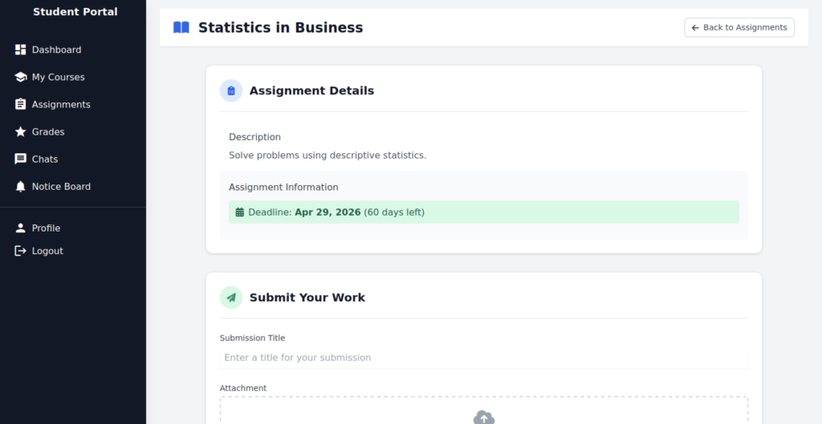Click the Notice Board bell icon
The image size is (822, 424).
[21, 186]
